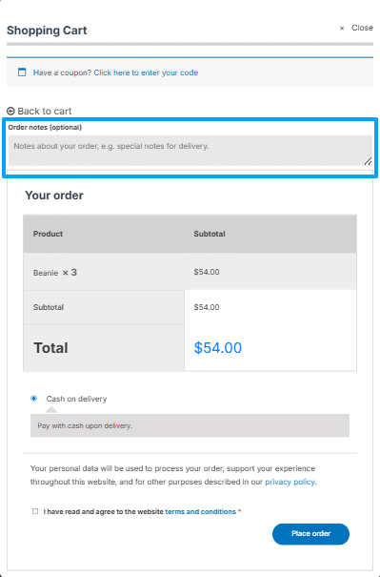Open the terms and conditions link
Image resolution: width=380 pixels, height=577 pixels.
200,511
